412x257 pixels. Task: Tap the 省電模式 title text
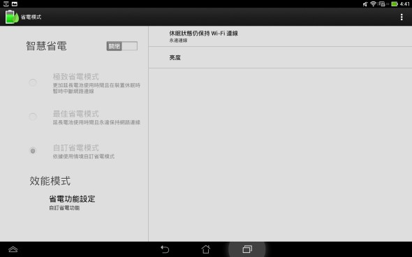pyautogui.click(x=31, y=17)
